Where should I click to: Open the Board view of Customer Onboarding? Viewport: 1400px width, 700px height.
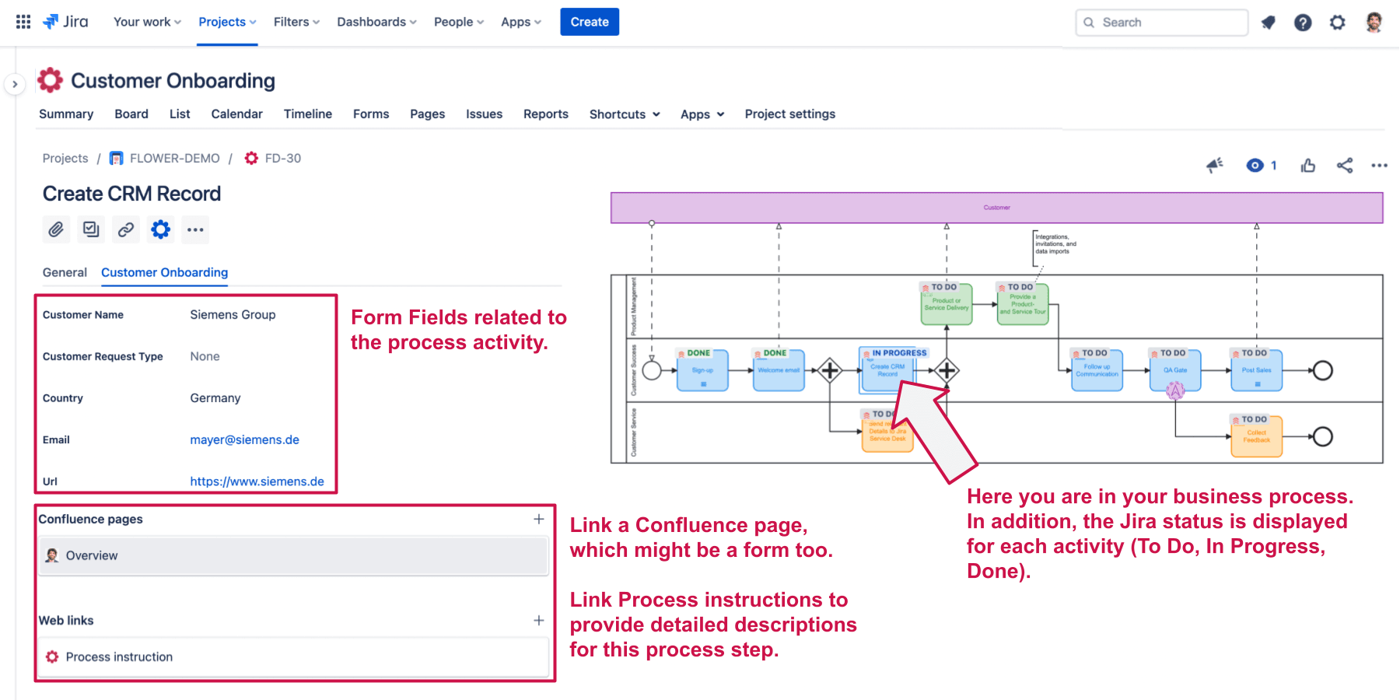[x=131, y=114]
